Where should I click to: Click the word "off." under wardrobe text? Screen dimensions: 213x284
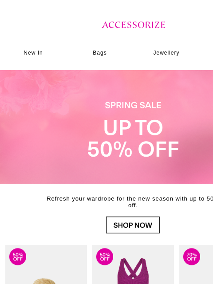point(133,205)
